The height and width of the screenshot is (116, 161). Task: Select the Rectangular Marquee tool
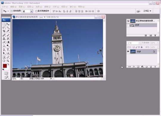(4, 24)
